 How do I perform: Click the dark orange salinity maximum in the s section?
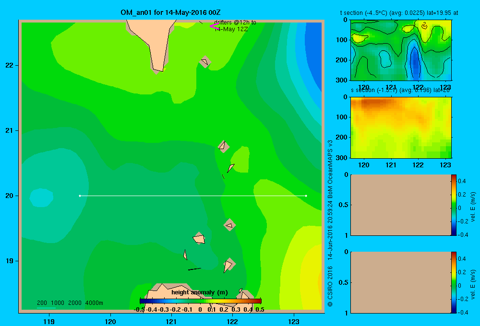tap(376, 104)
